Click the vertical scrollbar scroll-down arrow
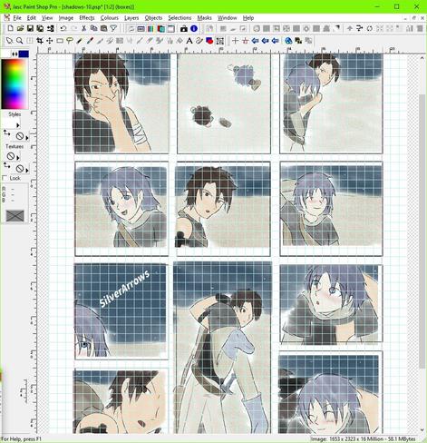 422,430
